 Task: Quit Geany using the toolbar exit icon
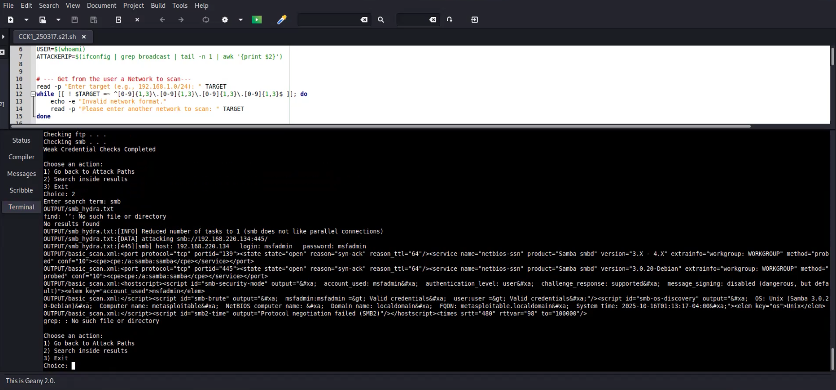point(475,20)
